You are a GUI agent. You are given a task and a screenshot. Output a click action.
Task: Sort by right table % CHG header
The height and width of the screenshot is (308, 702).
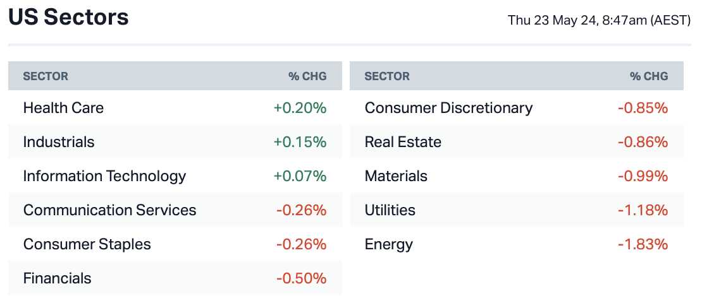point(649,76)
